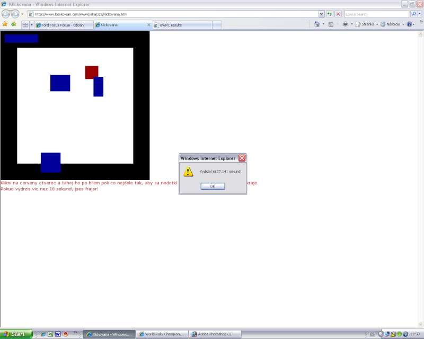Screen dimensions: 424x339
Task: Click the Home icon in command bar
Action: click(x=316, y=24)
